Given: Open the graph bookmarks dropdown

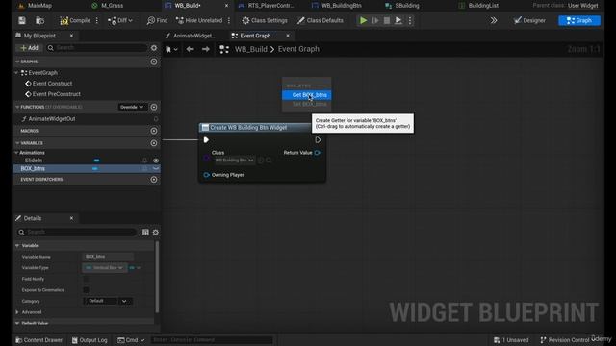Looking at the screenshot, I should coord(171,49).
